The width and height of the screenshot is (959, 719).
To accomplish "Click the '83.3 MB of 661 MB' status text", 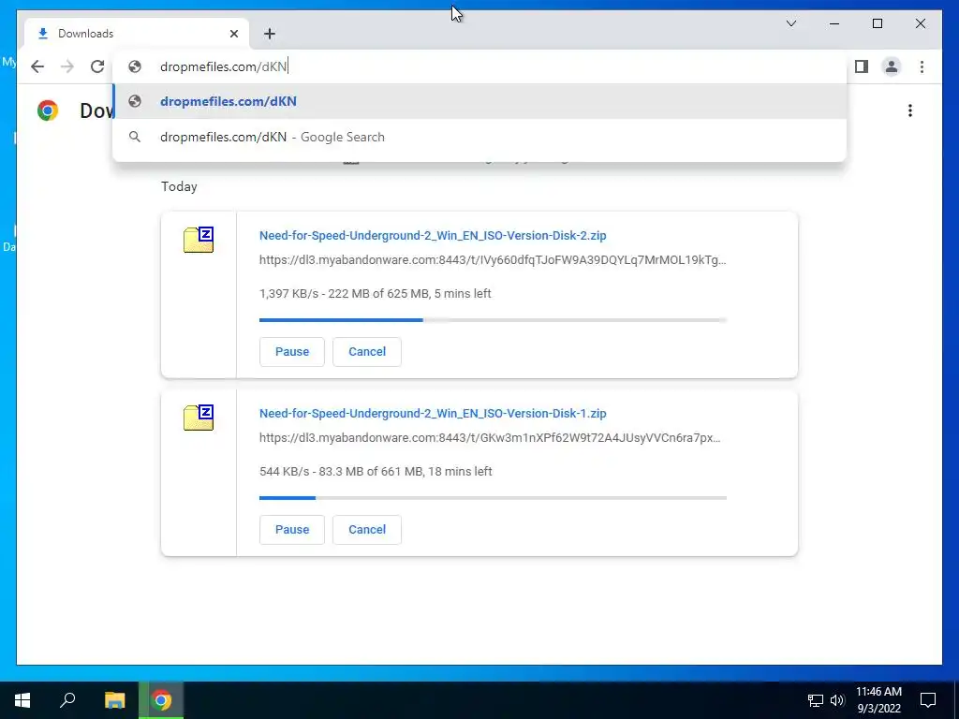I will [371, 472].
